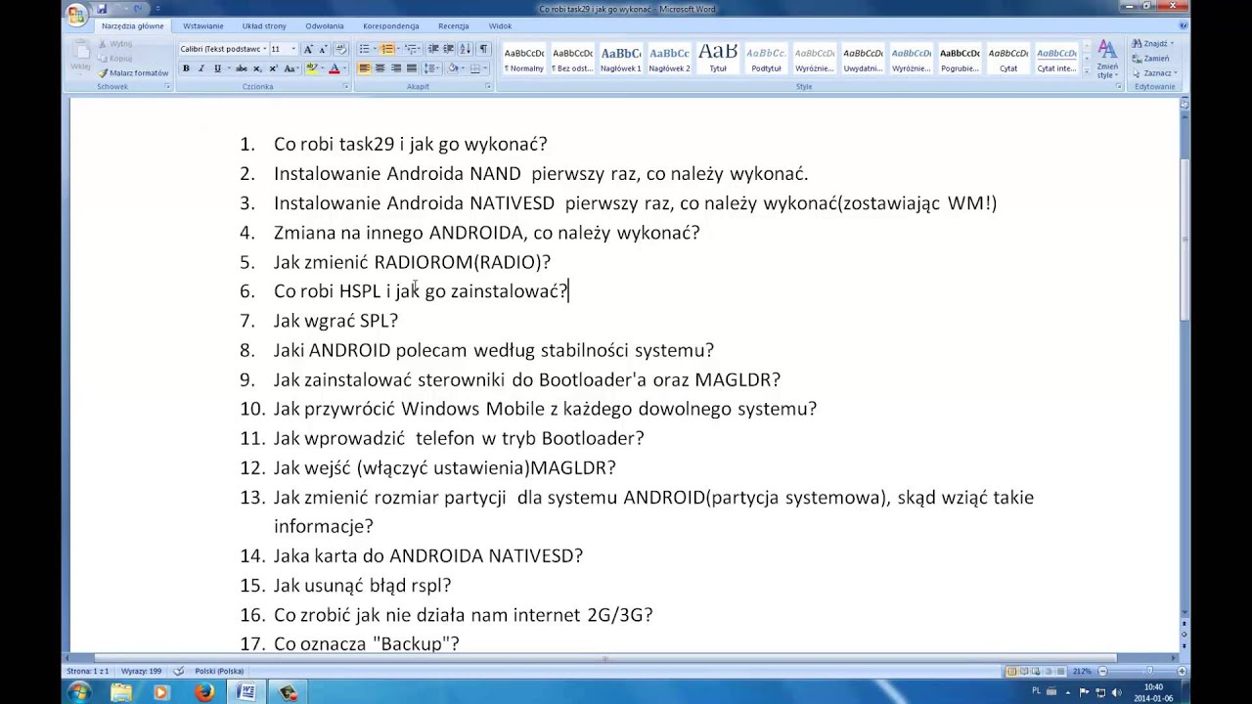Click the Malarz formatów format painter
This screenshot has height=704, width=1252.
pos(133,72)
